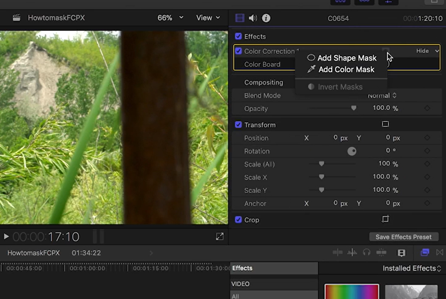Click the Anchor X value field

click(x=336, y=203)
